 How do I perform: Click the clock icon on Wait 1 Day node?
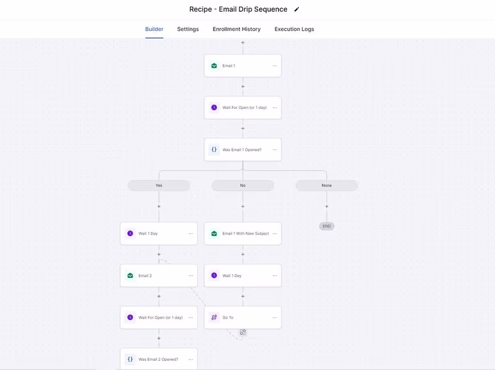click(130, 234)
